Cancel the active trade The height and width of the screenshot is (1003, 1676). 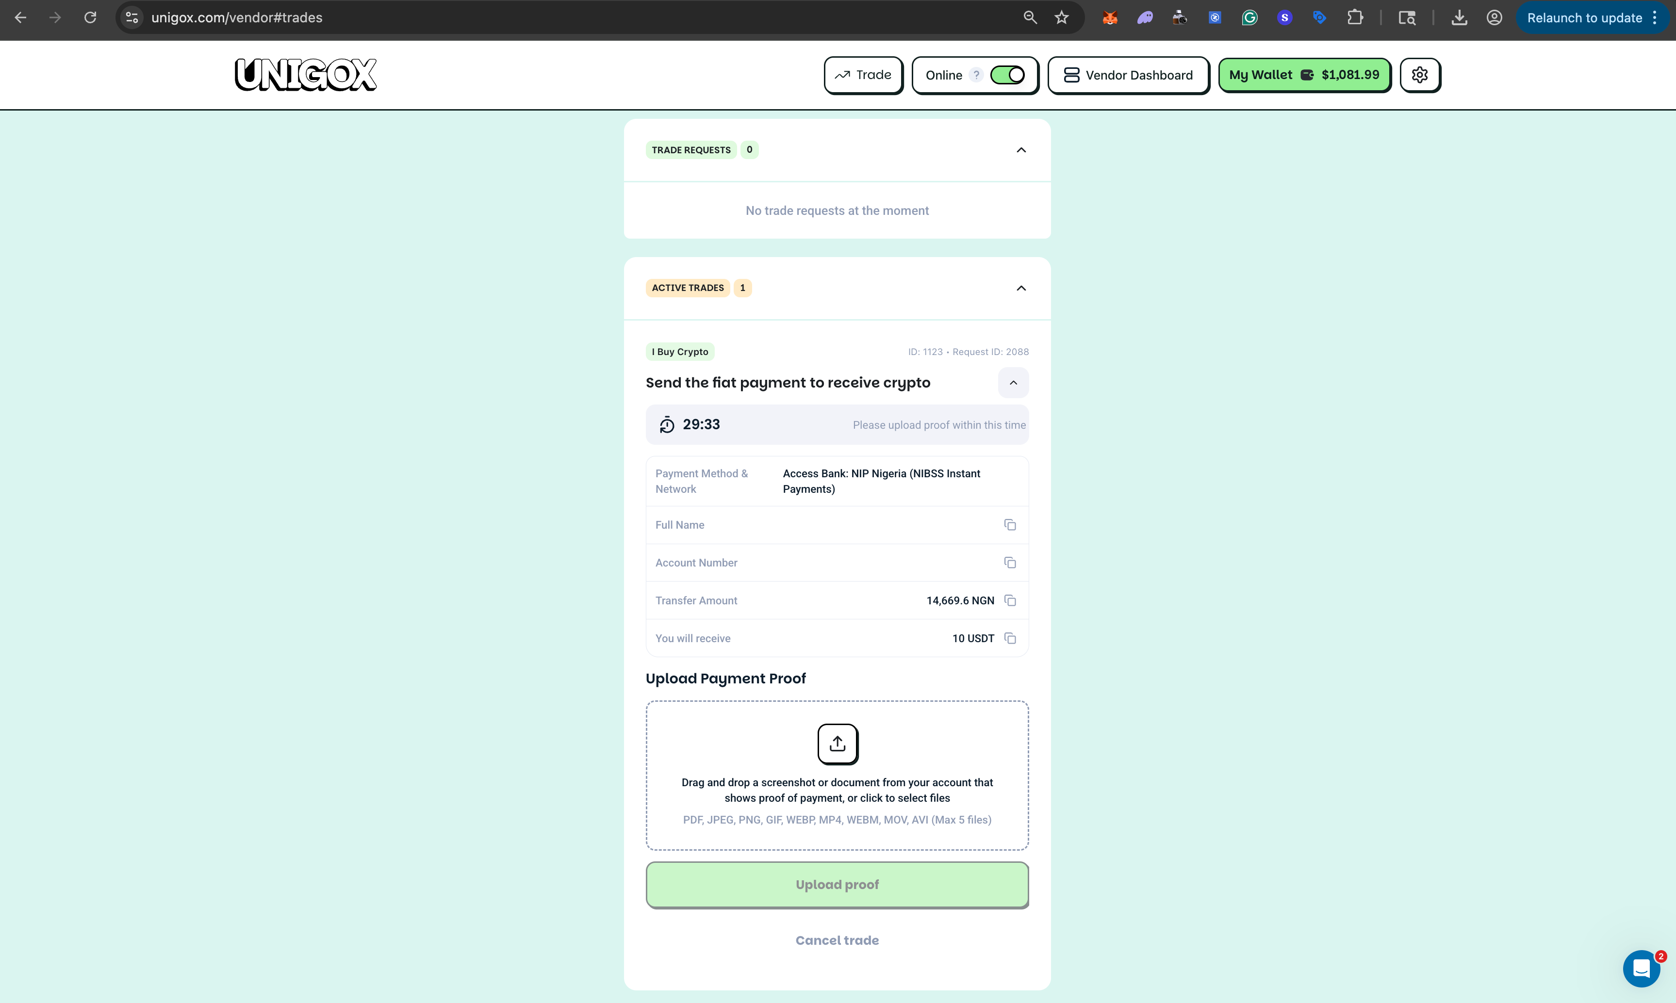point(837,940)
